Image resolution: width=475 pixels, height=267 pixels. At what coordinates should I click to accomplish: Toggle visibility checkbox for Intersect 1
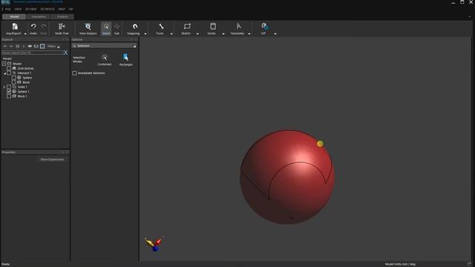point(9,73)
